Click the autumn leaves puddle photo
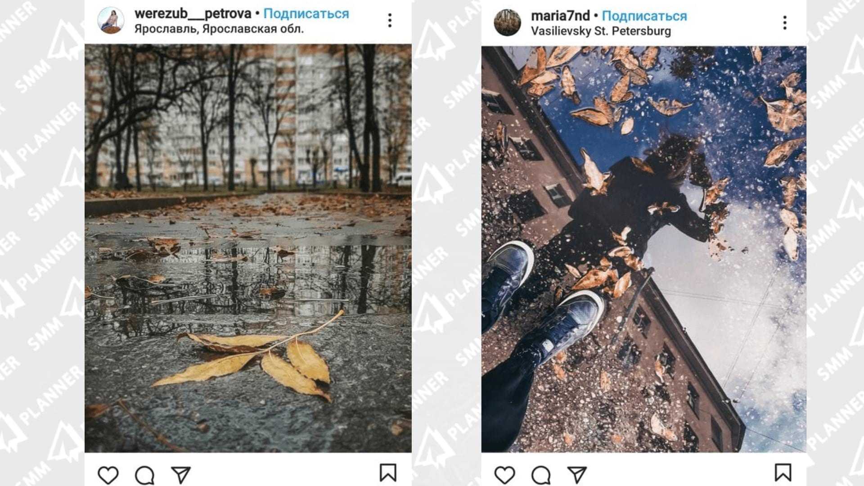This screenshot has height=486, width=864. click(248, 248)
